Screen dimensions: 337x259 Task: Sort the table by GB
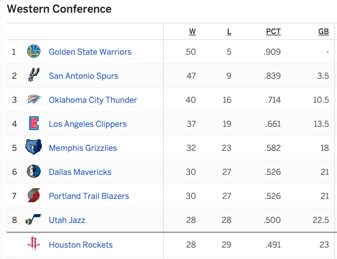point(323,31)
